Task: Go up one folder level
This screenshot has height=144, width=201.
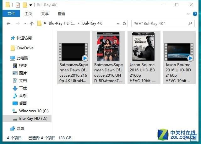Action: (32, 24)
